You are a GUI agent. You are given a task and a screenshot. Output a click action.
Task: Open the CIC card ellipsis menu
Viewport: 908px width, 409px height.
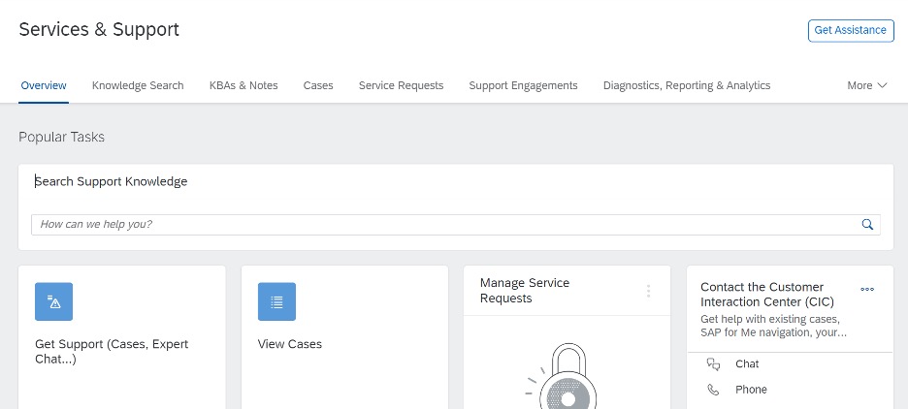[x=867, y=289]
